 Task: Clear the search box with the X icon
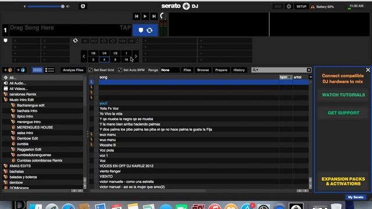[309, 70]
